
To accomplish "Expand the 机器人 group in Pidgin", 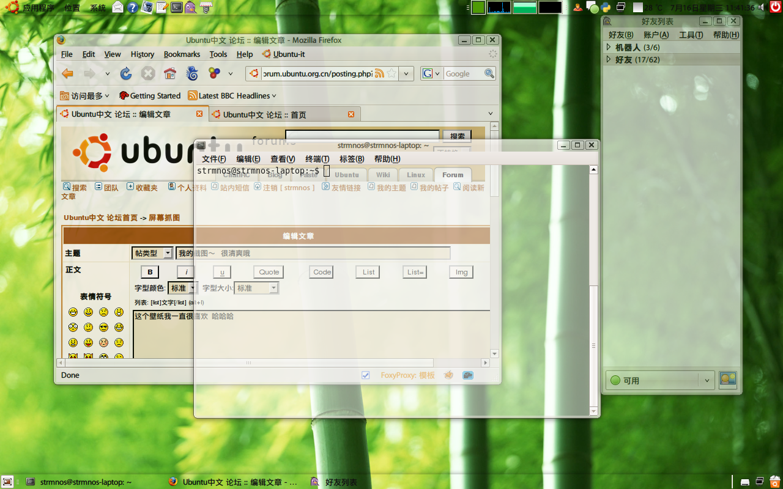I will click(609, 47).
